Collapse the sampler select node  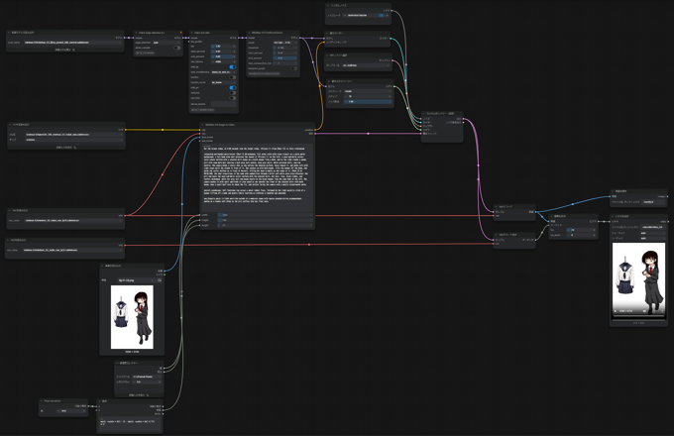(328, 55)
